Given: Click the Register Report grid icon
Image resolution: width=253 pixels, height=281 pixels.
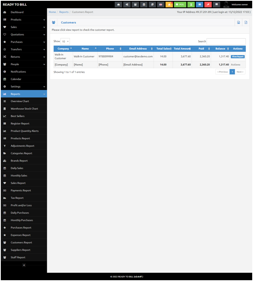Looking at the screenshot, I should (x=5, y=123).
